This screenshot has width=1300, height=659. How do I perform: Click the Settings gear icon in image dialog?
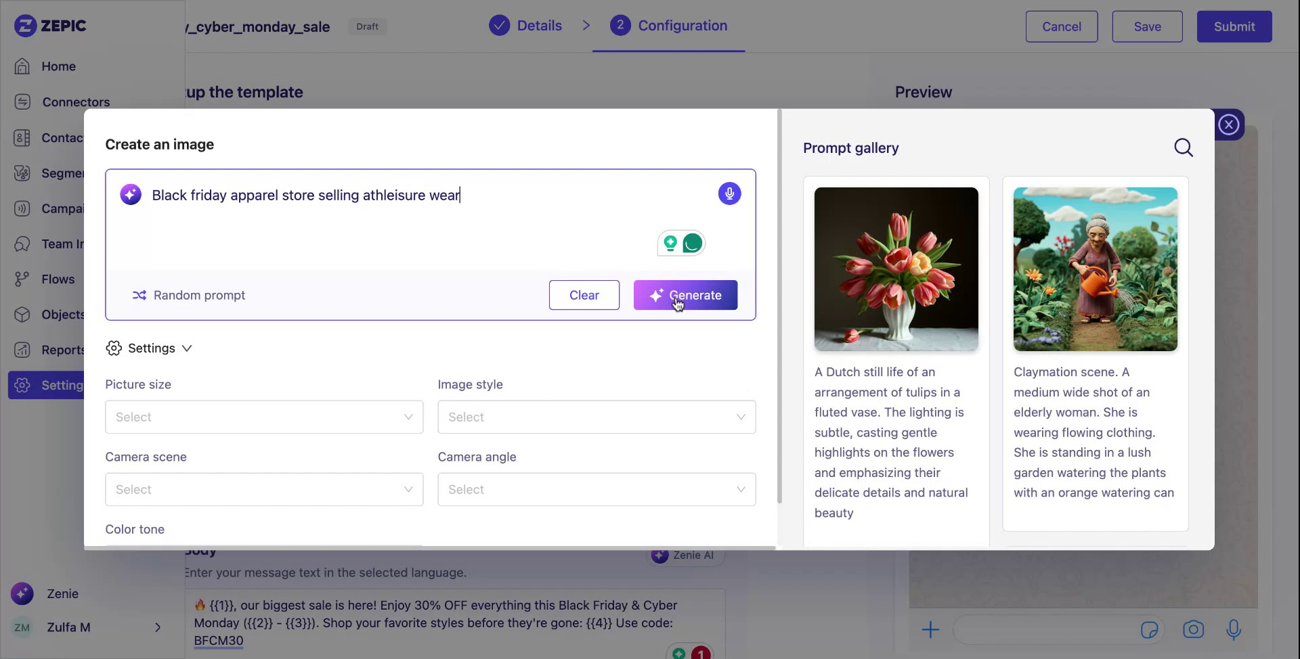coord(113,348)
